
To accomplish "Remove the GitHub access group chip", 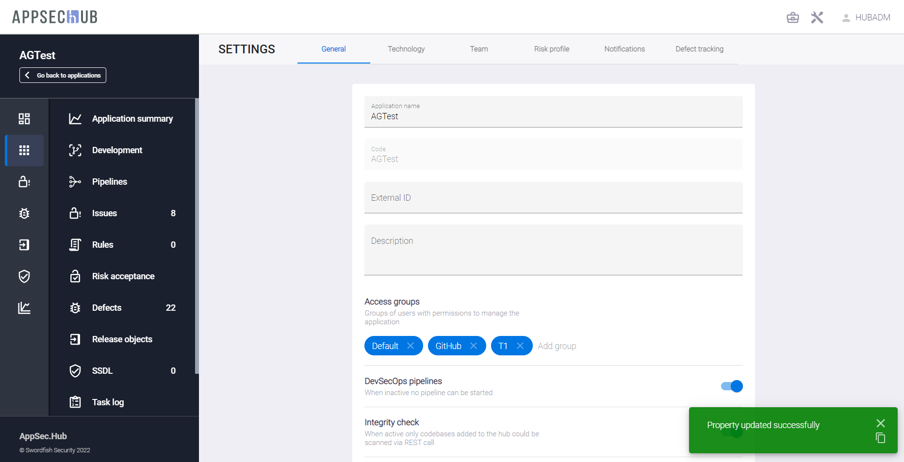I will pos(474,346).
